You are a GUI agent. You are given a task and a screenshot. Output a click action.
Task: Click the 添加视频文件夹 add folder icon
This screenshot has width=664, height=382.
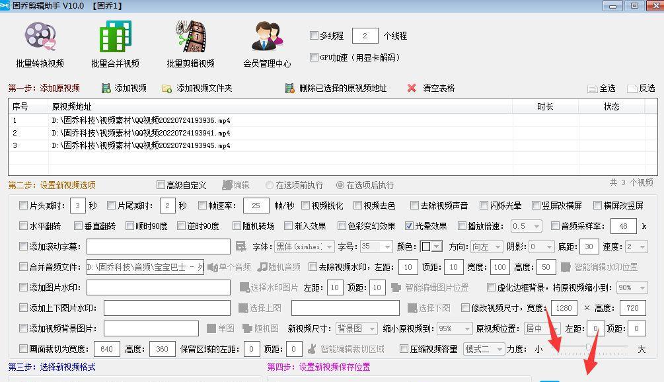click(x=167, y=88)
